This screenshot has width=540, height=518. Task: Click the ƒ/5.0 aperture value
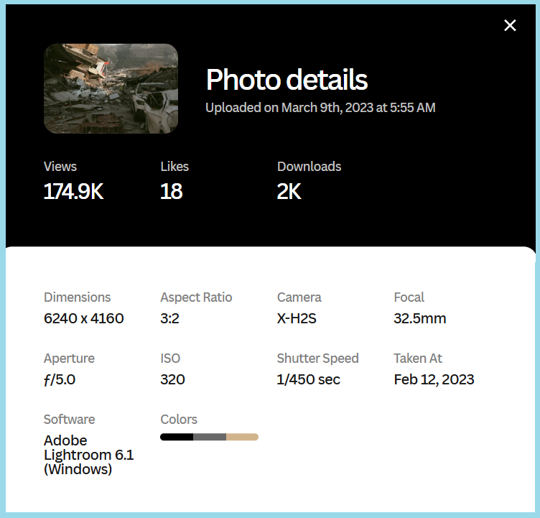[60, 379]
